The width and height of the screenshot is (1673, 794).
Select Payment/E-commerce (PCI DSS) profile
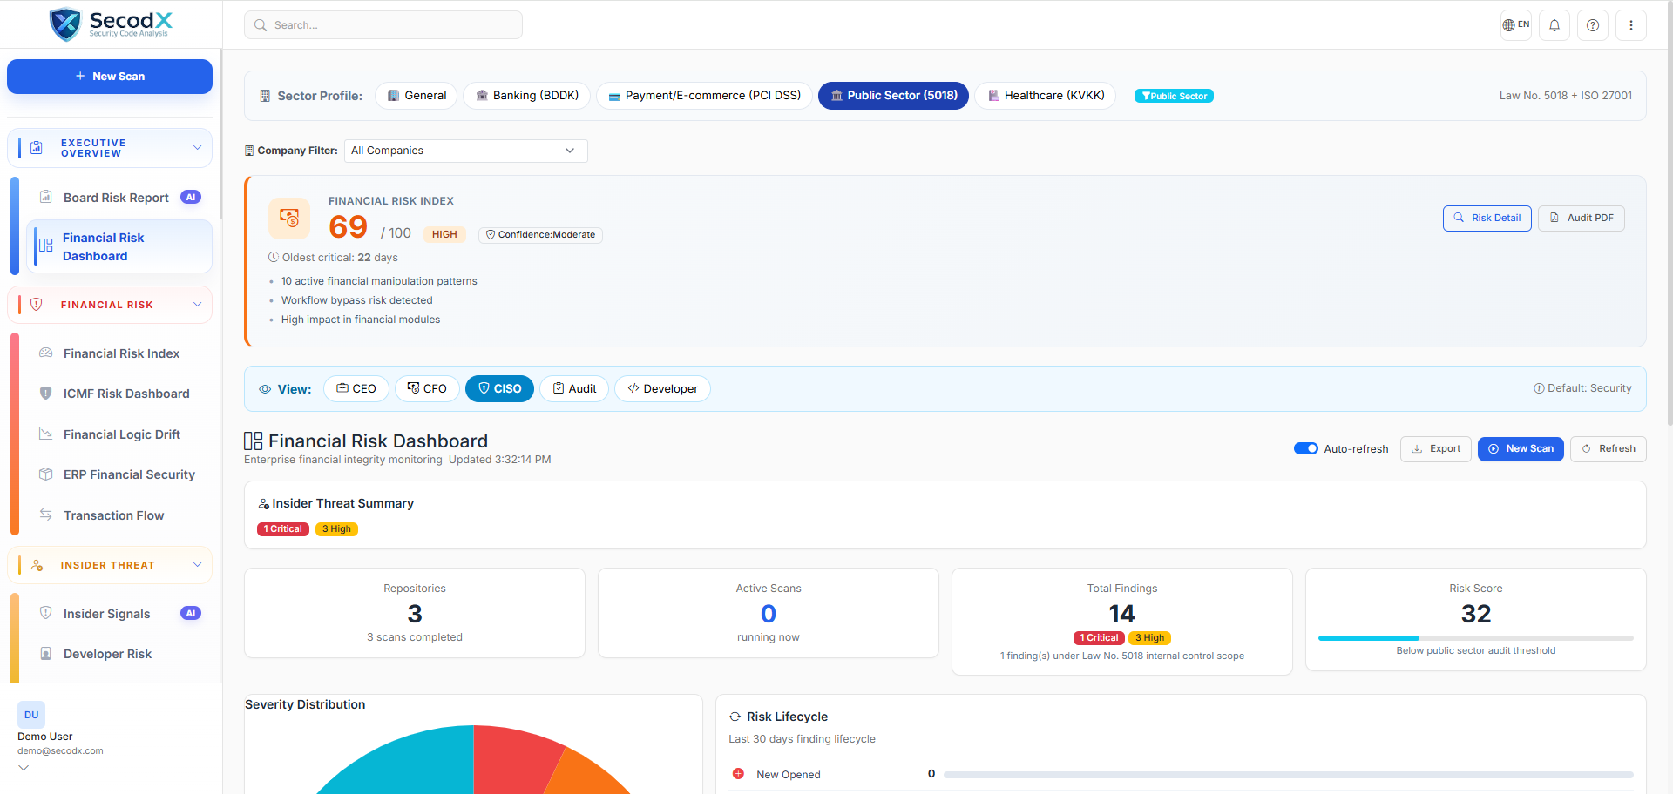pyautogui.click(x=704, y=96)
